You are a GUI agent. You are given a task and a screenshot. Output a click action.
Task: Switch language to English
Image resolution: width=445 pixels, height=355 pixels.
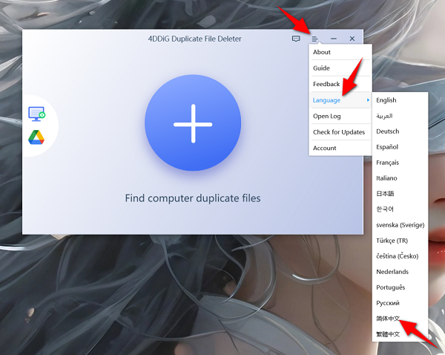tap(400, 100)
